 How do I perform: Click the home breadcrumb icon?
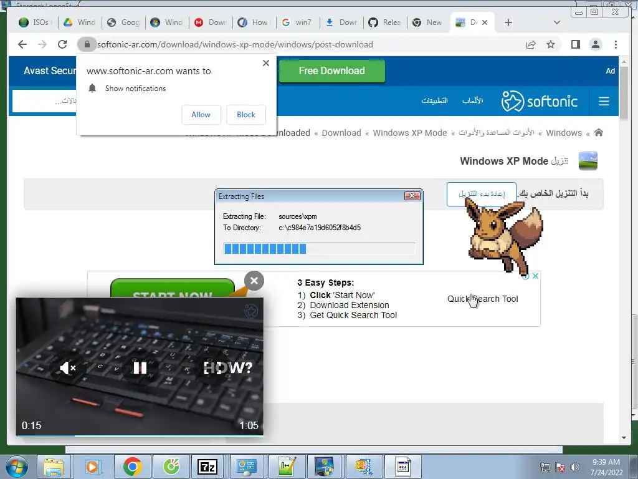tap(599, 132)
